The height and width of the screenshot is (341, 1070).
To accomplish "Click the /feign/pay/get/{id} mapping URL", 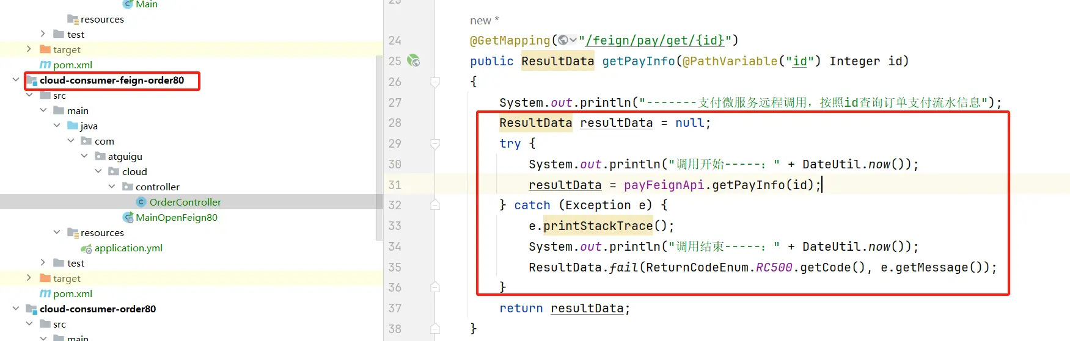I will click(x=655, y=40).
